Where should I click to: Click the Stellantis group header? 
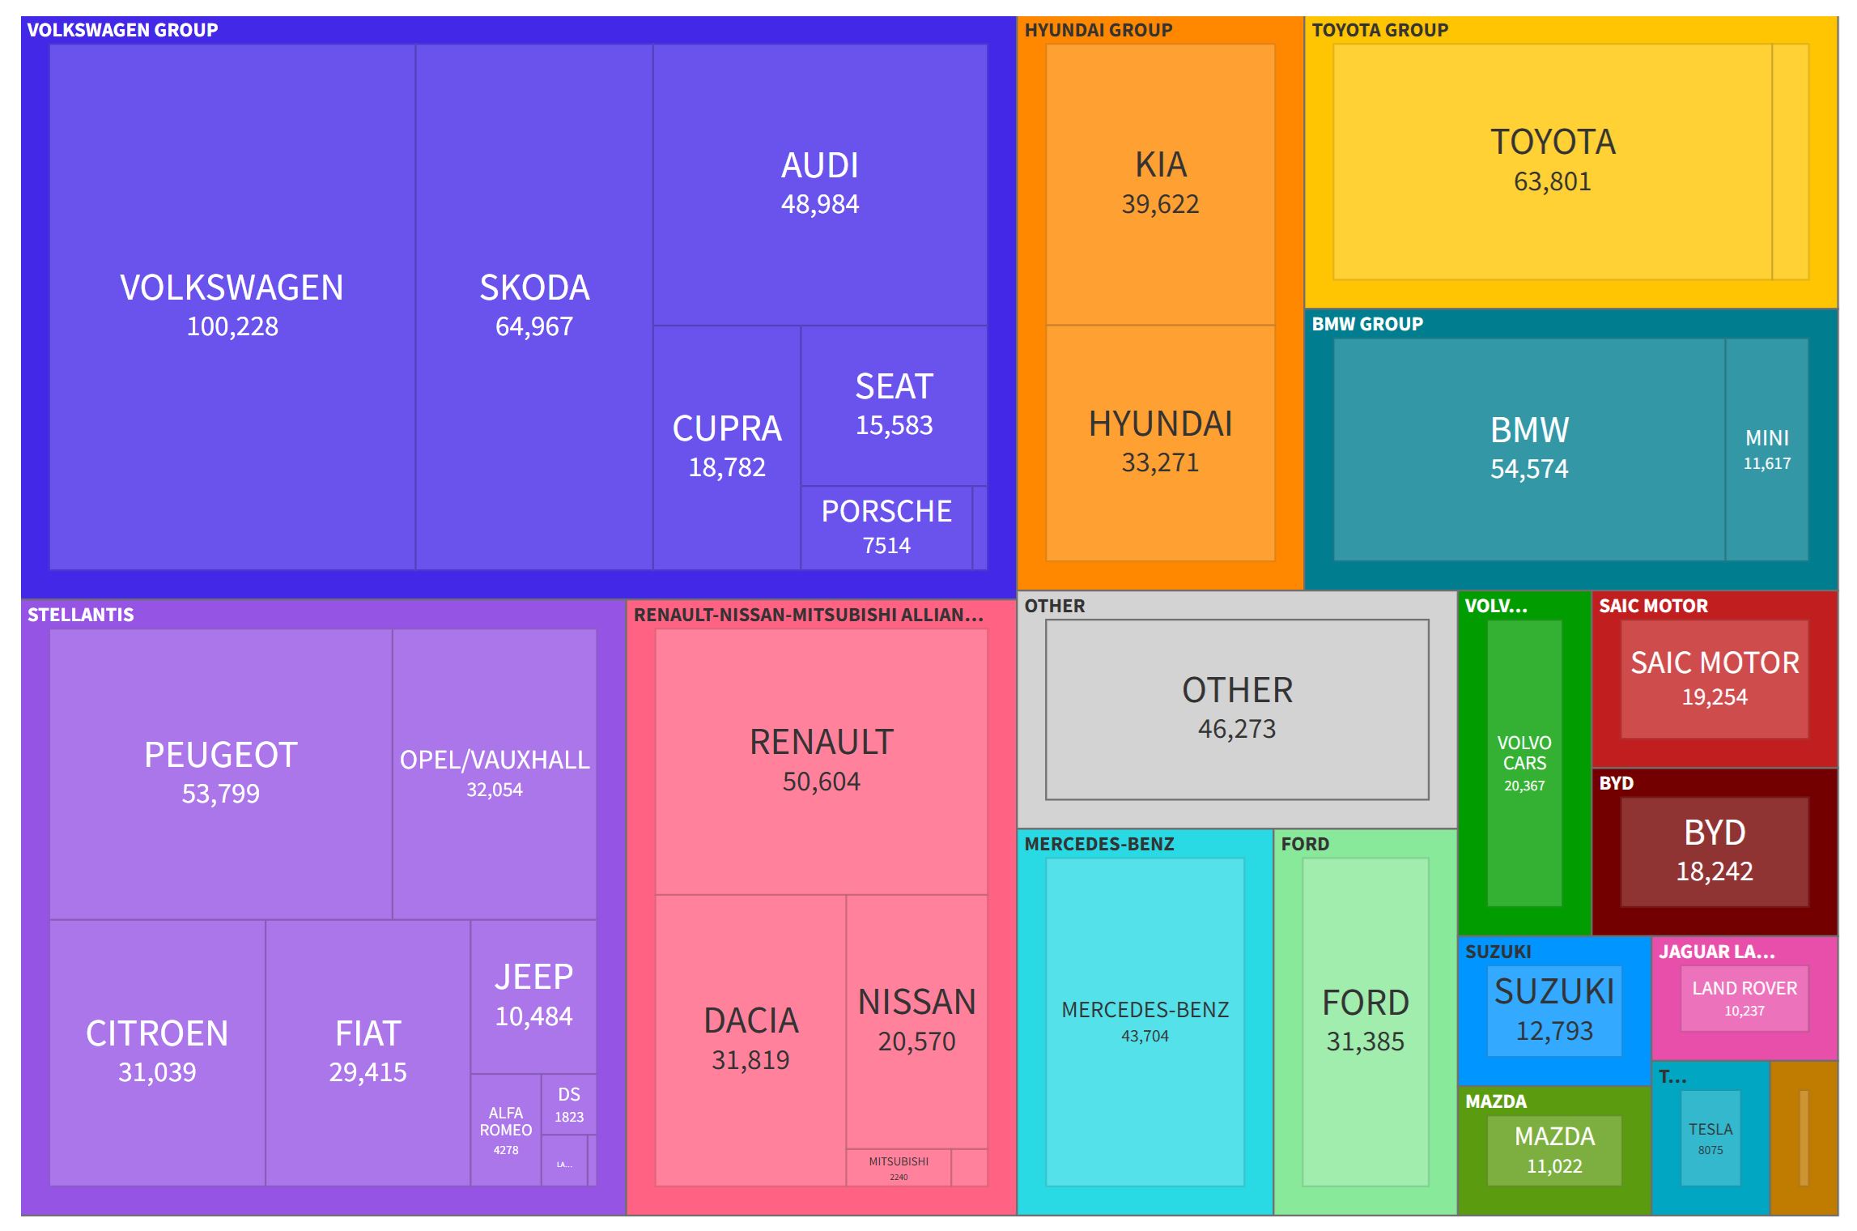tap(81, 615)
